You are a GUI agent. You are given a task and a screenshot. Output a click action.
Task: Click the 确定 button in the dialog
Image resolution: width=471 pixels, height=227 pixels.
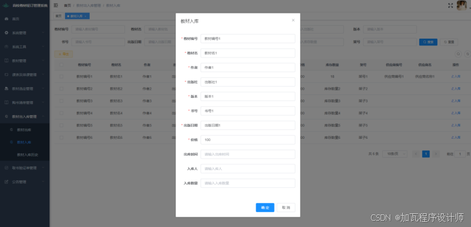click(265, 208)
